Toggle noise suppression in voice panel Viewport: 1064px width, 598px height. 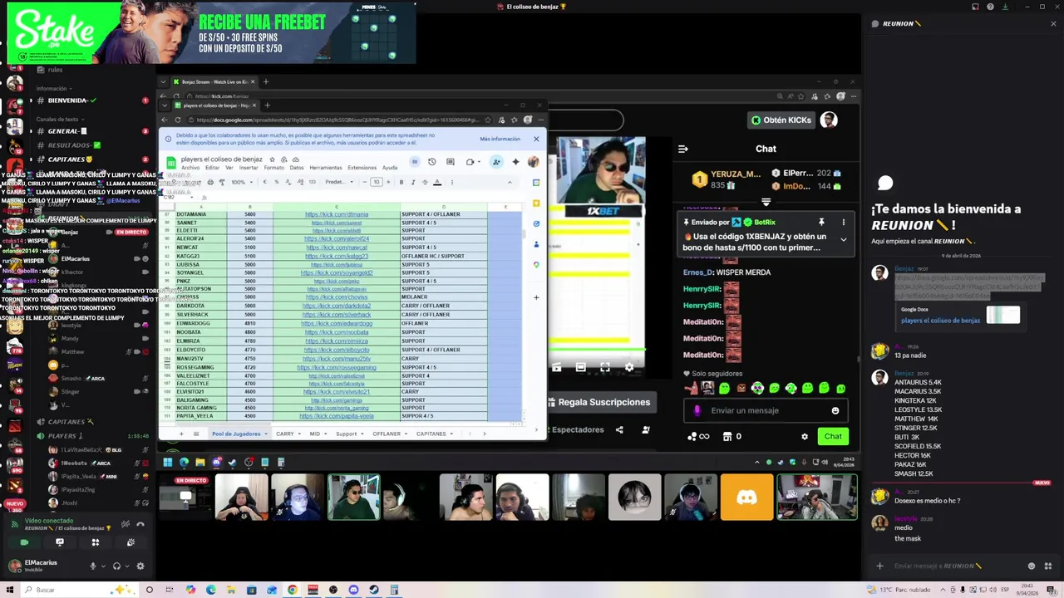125,524
